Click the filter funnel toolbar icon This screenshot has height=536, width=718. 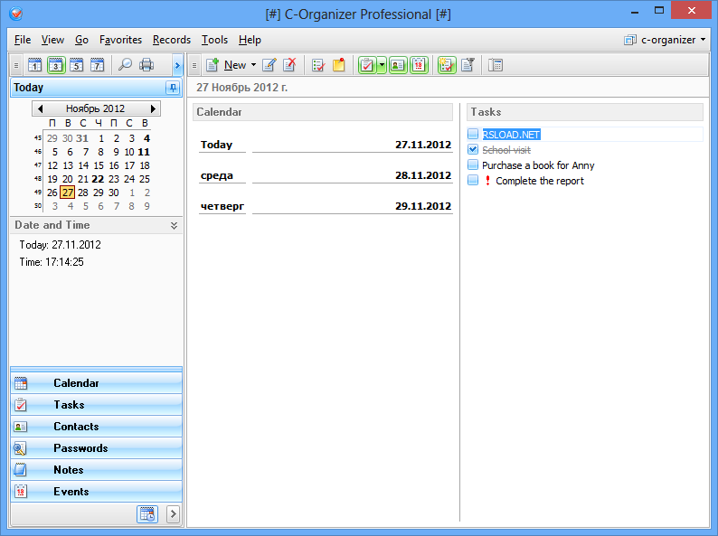click(468, 65)
